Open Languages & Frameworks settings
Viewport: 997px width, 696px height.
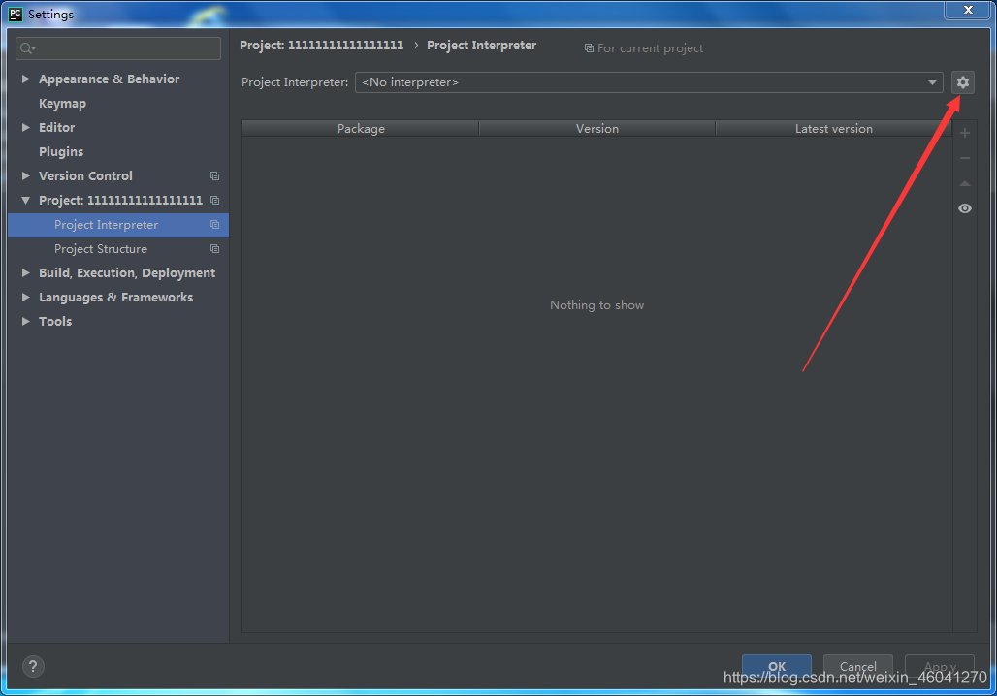coord(115,297)
